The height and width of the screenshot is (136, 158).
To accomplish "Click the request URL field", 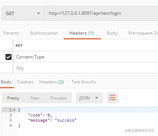I will click(101, 13).
